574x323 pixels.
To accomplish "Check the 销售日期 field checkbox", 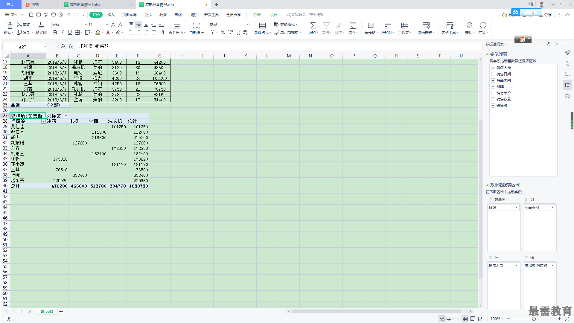I will pos(493,74).
